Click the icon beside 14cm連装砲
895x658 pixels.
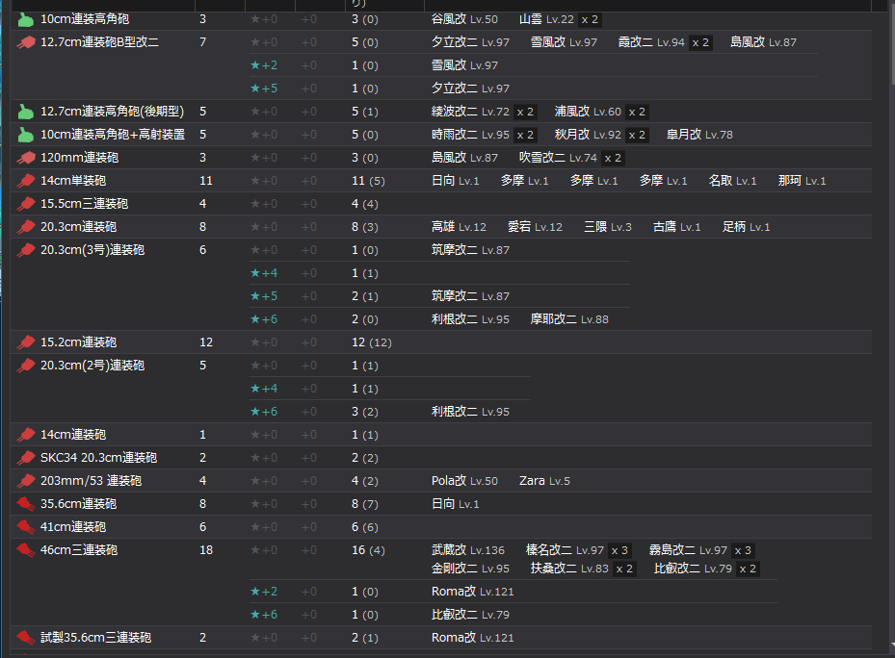pos(26,435)
